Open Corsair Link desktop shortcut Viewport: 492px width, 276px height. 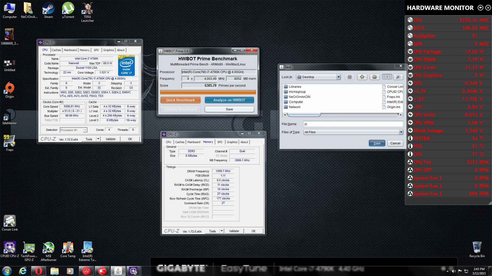click(10, 223)
